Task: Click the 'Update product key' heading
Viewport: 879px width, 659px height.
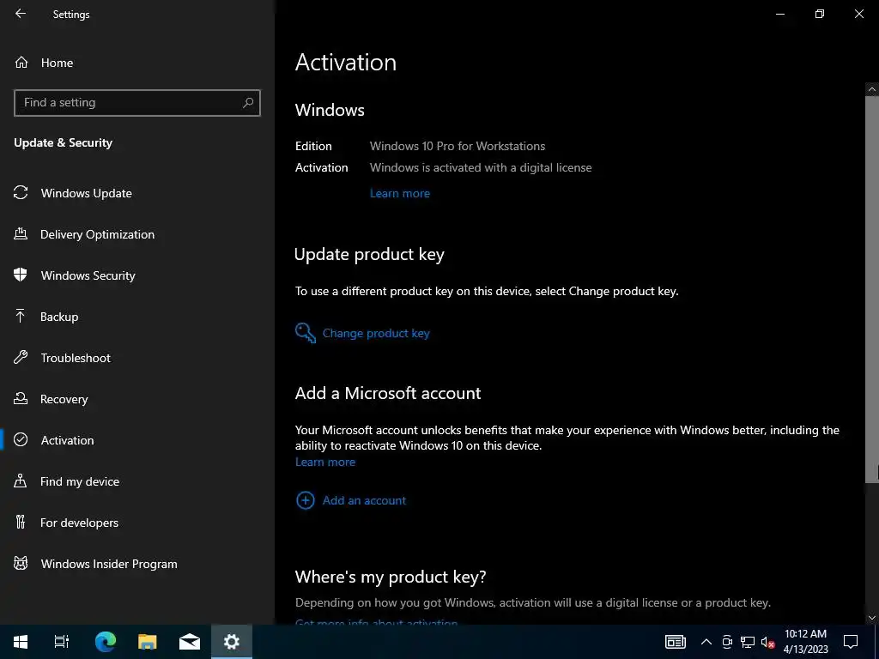Action: [x=369, y=254]
